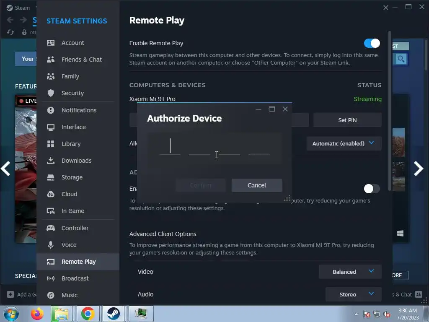
Task: Launch Firefox from the taskbar
Action: pyautogui.click(x=37, y=314)
